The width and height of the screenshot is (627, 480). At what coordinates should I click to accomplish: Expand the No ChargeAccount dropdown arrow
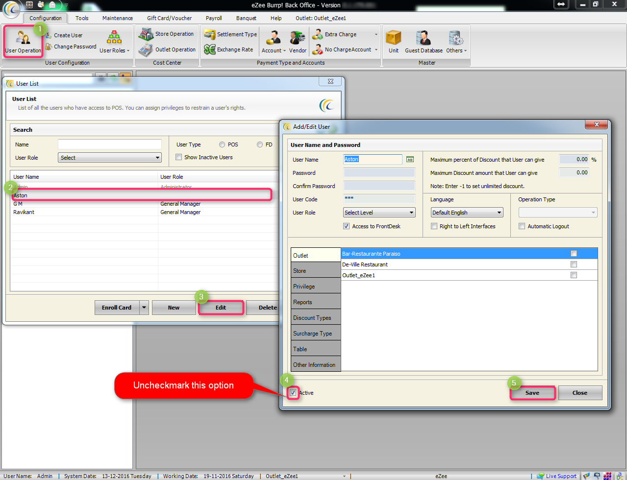pos(376,49)
